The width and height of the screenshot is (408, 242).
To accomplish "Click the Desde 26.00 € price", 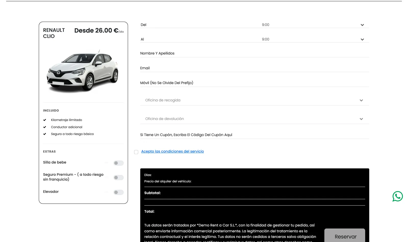I will [99, 31].
